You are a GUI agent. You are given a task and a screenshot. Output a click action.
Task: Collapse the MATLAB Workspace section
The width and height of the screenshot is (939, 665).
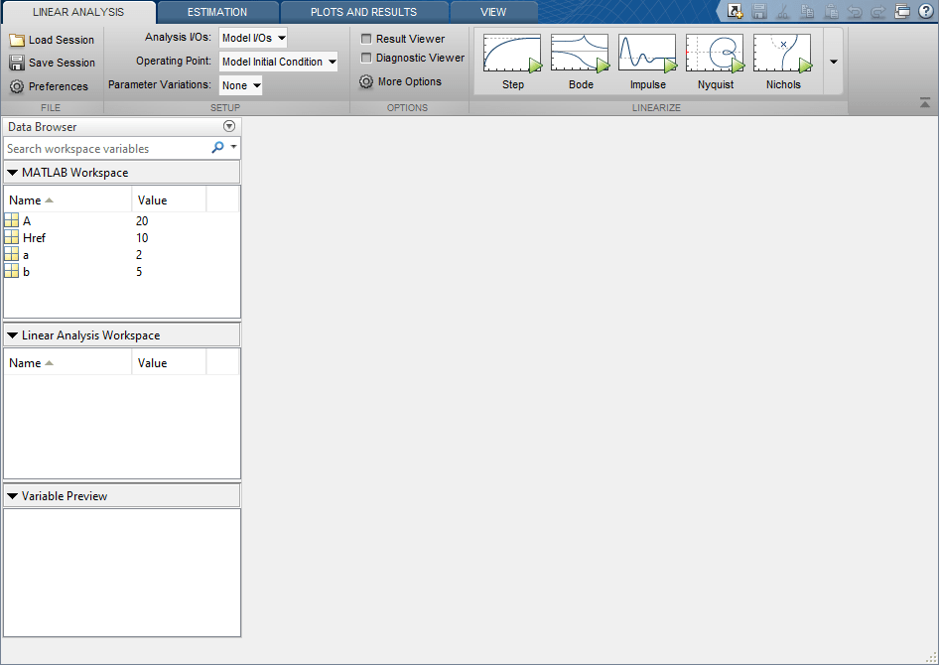click(12, 173)
